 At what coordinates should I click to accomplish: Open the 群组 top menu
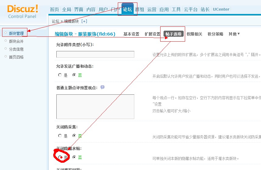coord(139,9)
